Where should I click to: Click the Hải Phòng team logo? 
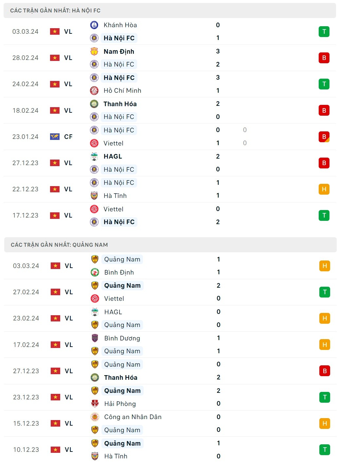click(x=95, y=404)
